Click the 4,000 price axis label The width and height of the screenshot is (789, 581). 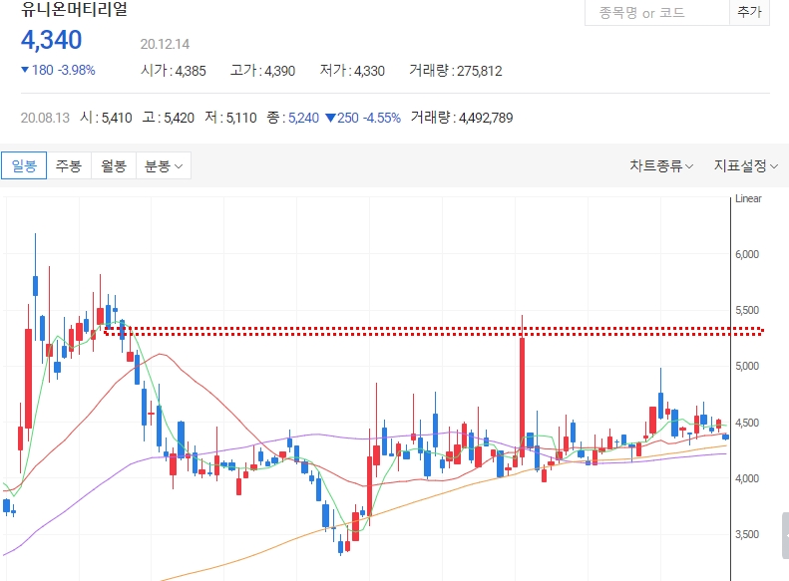(747, 478)
